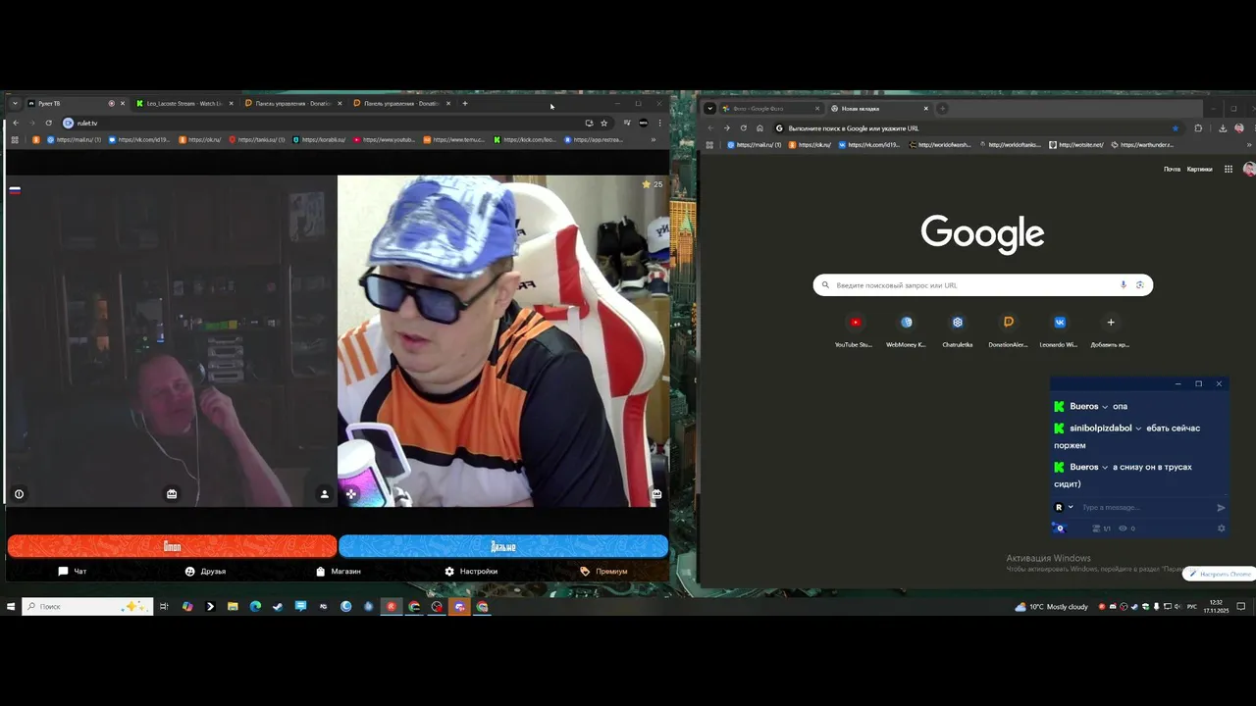Open chat widget settings gear icon

click(1222, 529)
